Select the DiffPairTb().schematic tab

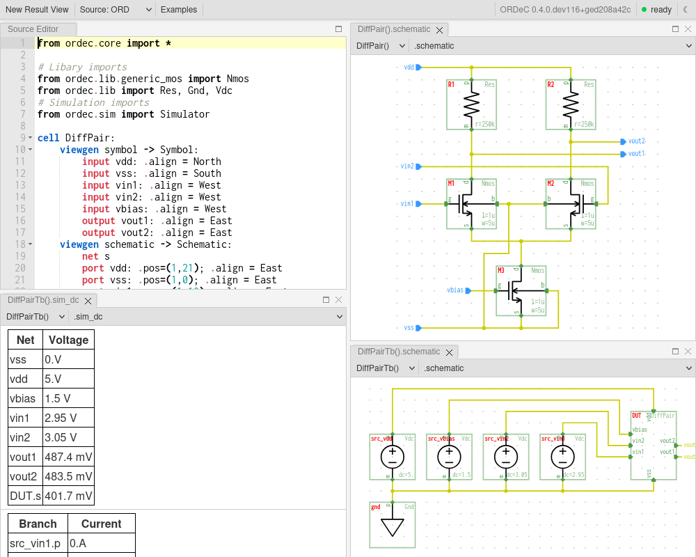[x=399, y=352]
